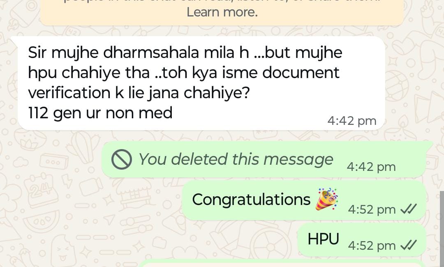Open the Learn more link

[222, 12]
